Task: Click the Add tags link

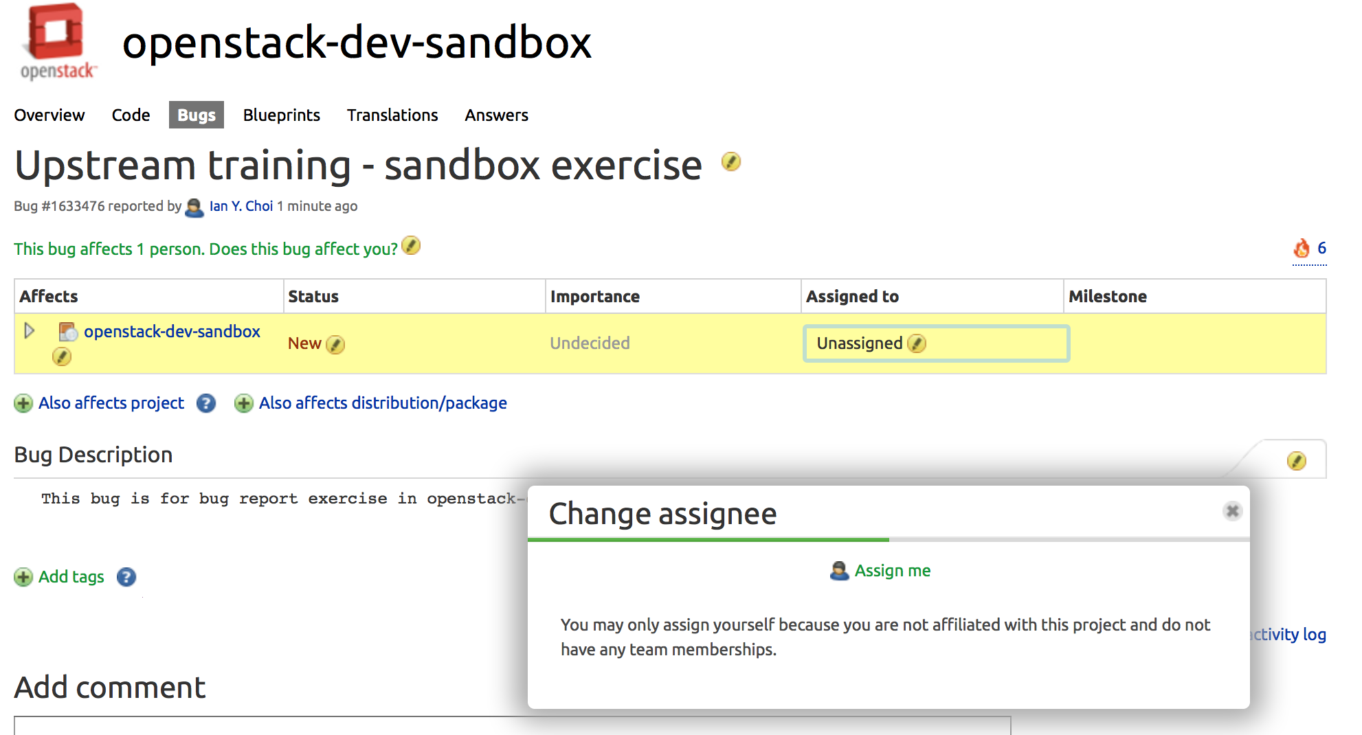Action: [x=71, y=577]
